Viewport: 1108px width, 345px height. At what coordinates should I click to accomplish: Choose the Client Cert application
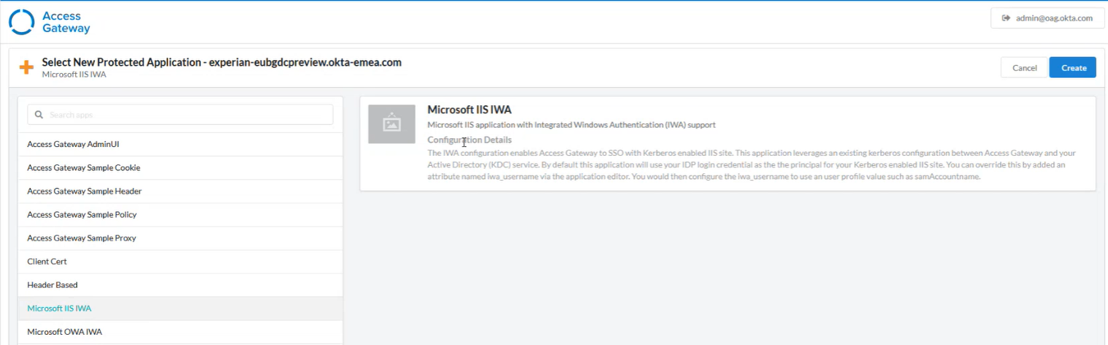coord(47,262)
